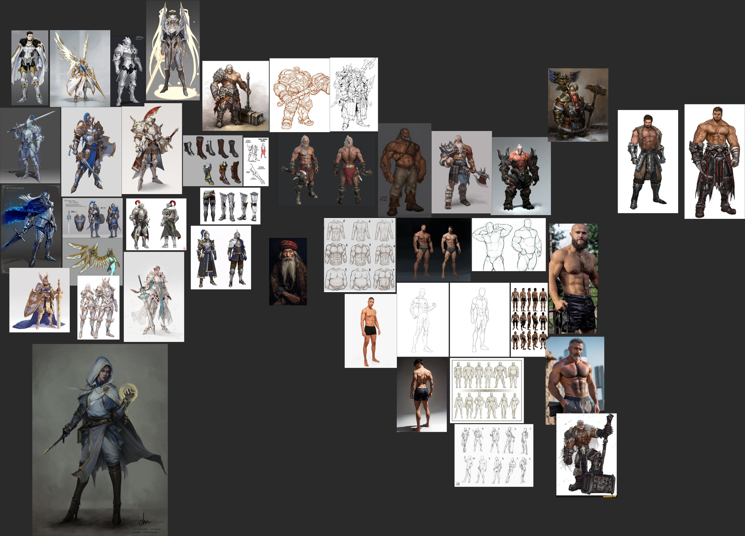The height and width of the screenshot is (536, 745).
Task: Click the leather boots collection reference
Action: (212, 161)
